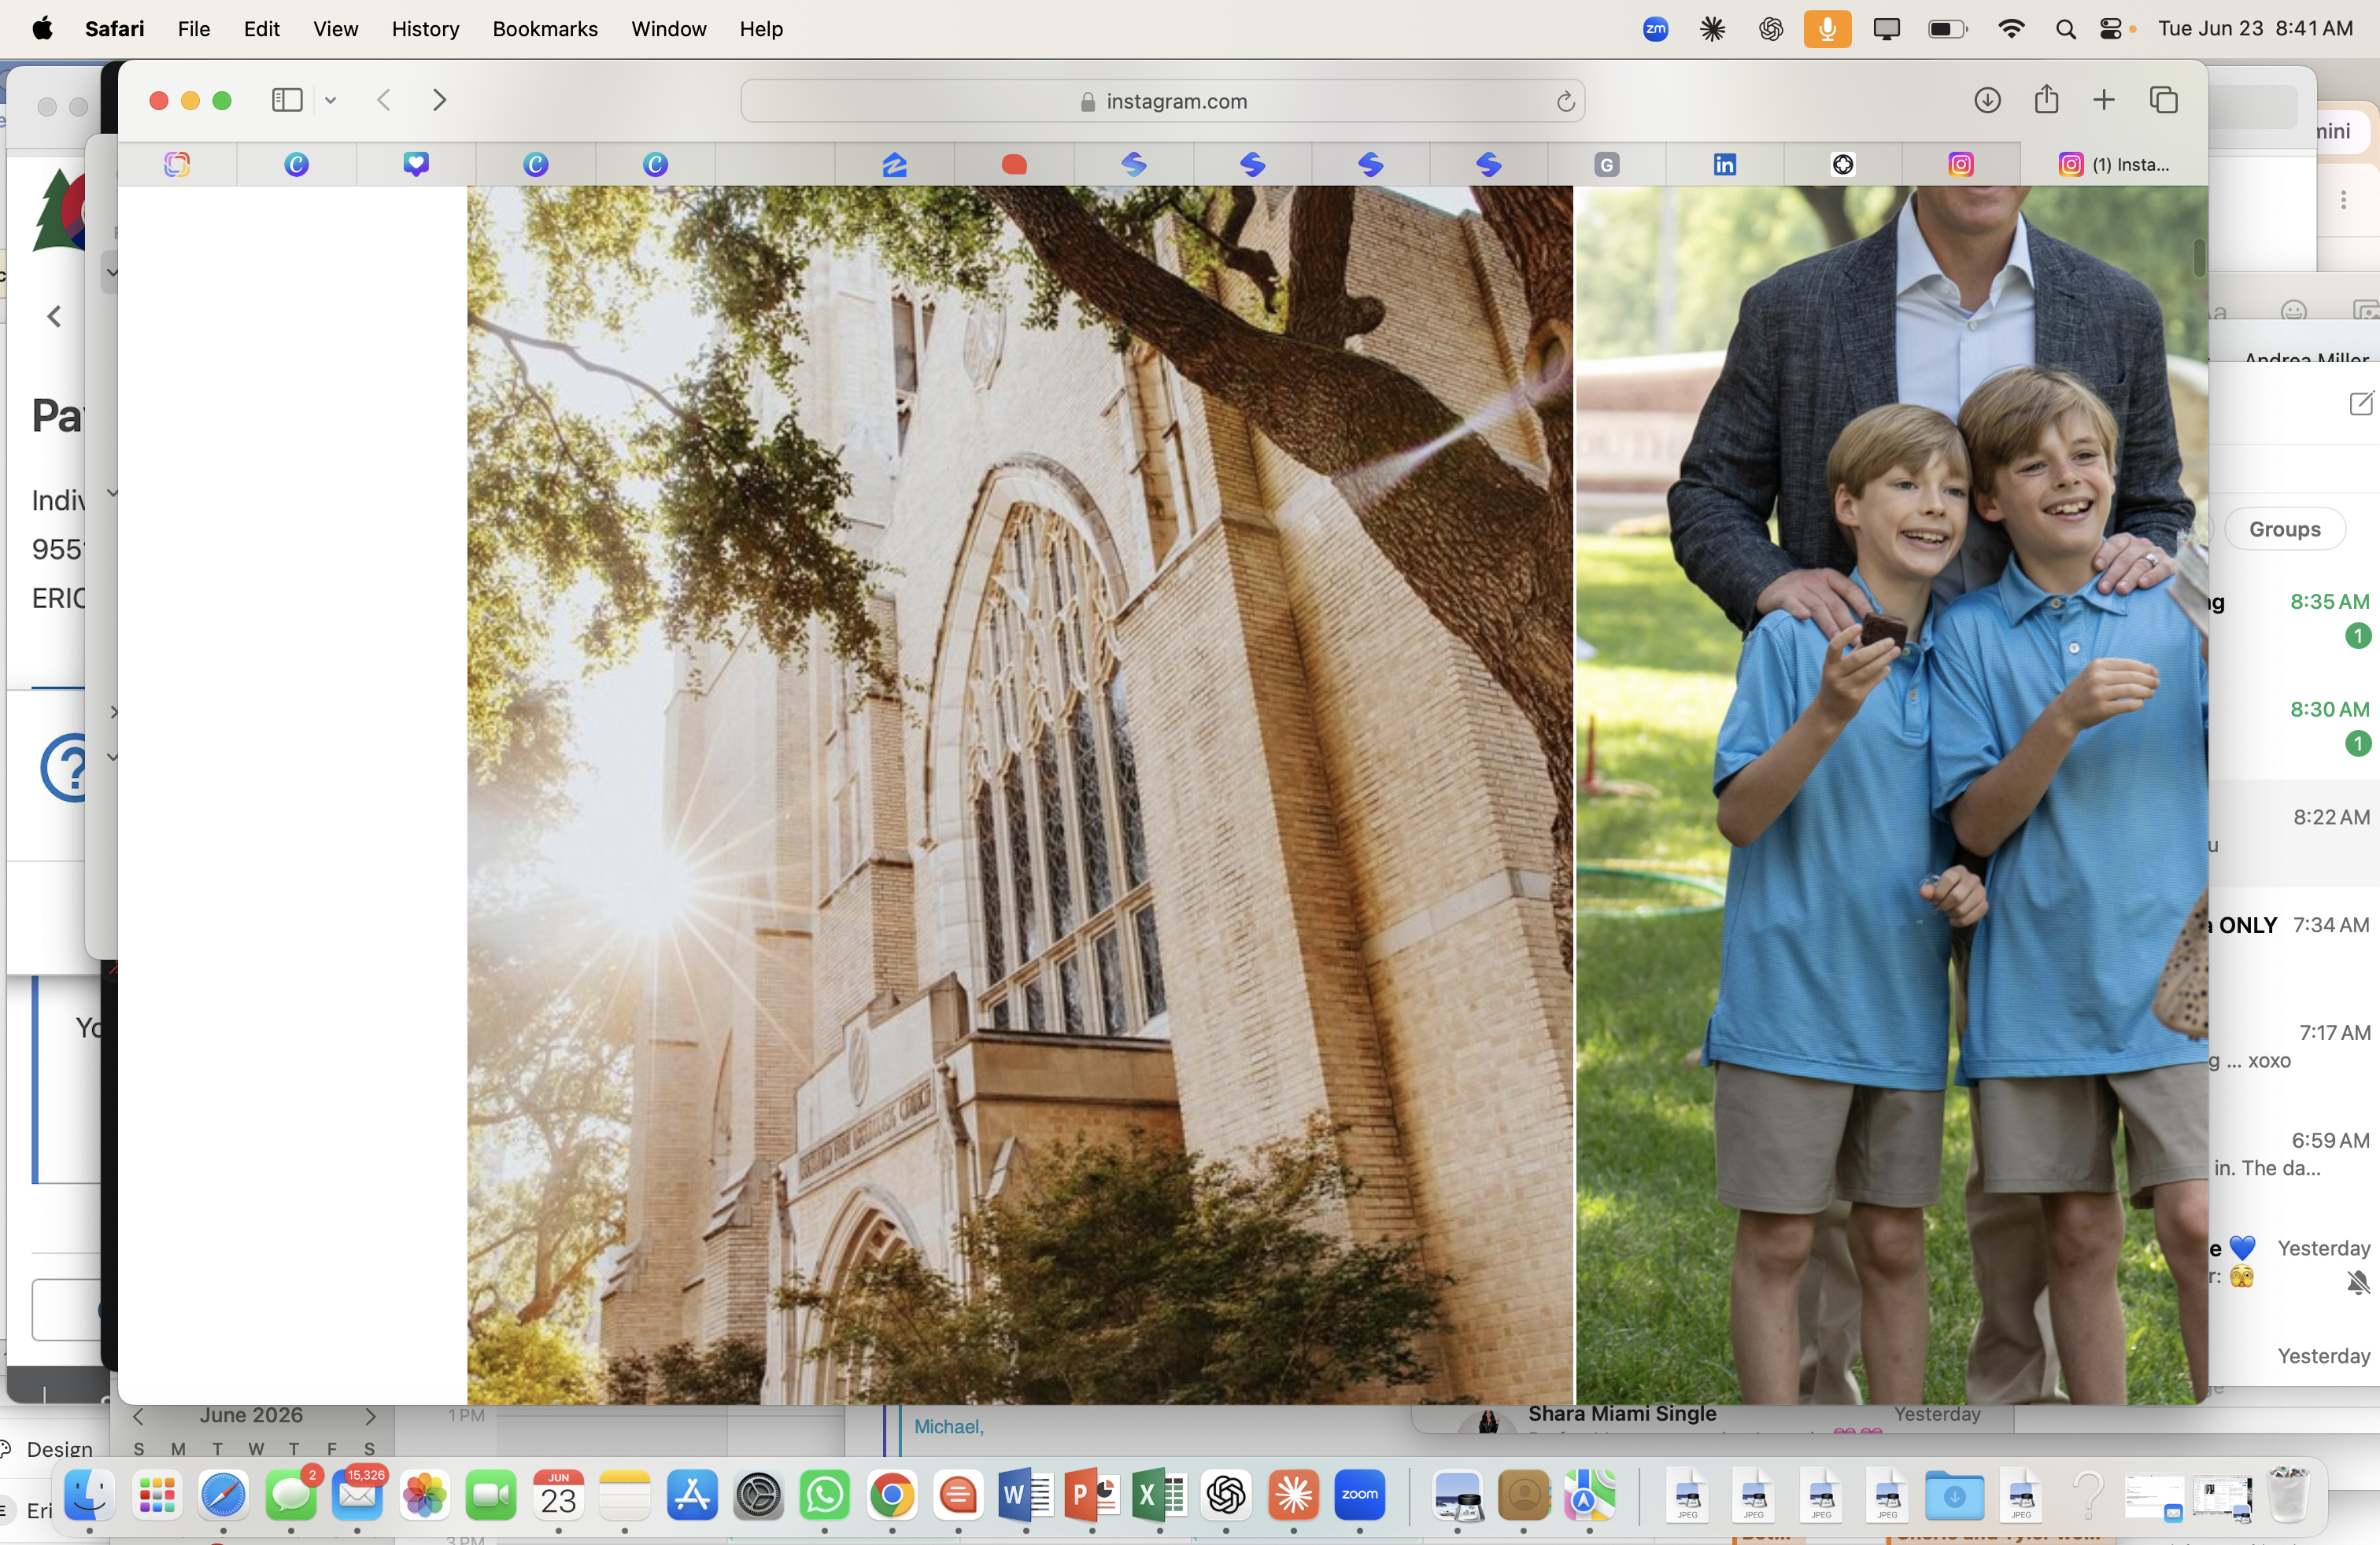Image resolution: width=2380 pixels, height=1545 pixels.
Task: Reload the Instagram page
Action: pos(1565,101)
